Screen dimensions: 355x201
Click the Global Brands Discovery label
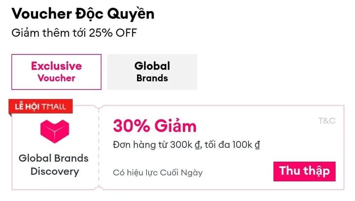pyautogui.click(x=54, y=164)
